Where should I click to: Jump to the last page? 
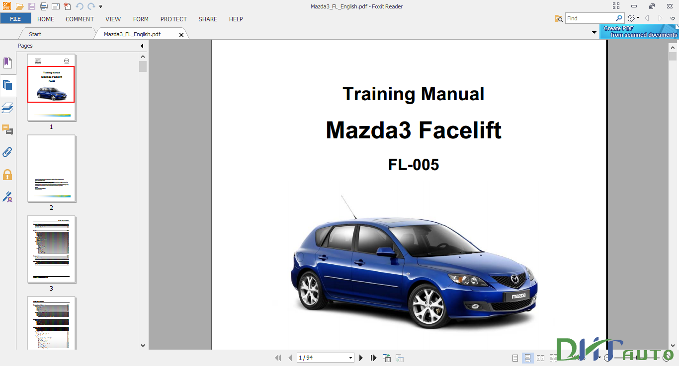374,358
